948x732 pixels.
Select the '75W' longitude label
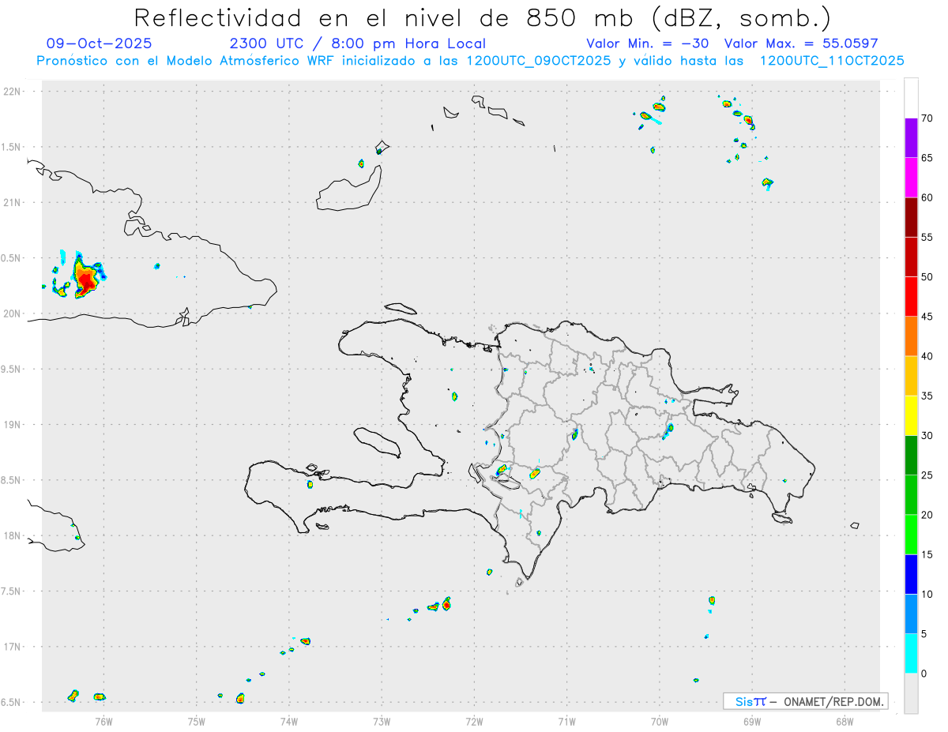click(197, 721)
